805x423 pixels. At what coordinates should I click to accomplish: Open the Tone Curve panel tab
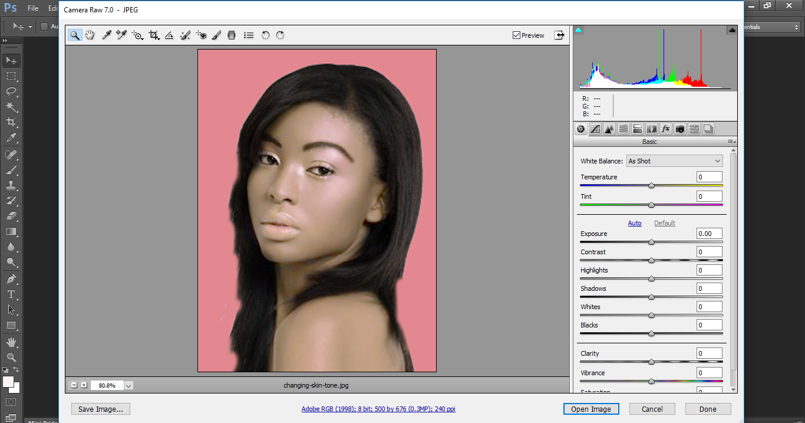click(595, 129)
